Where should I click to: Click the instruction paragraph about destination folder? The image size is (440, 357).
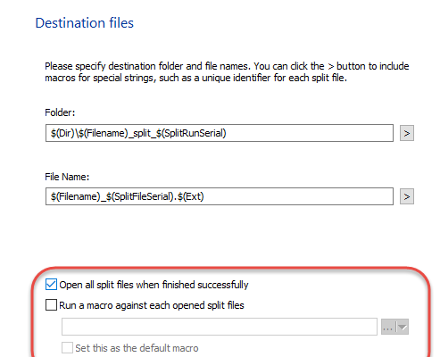coord(227,71)
